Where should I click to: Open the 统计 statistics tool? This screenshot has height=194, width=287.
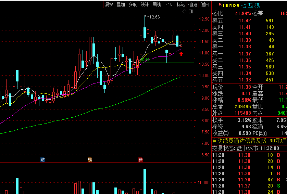(x=145, y=4)
